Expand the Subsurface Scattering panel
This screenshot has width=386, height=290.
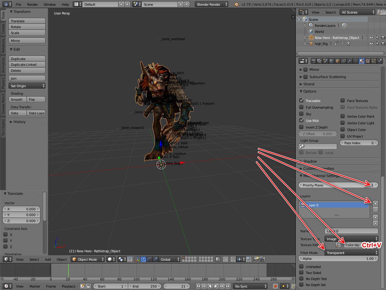(327, 77)
